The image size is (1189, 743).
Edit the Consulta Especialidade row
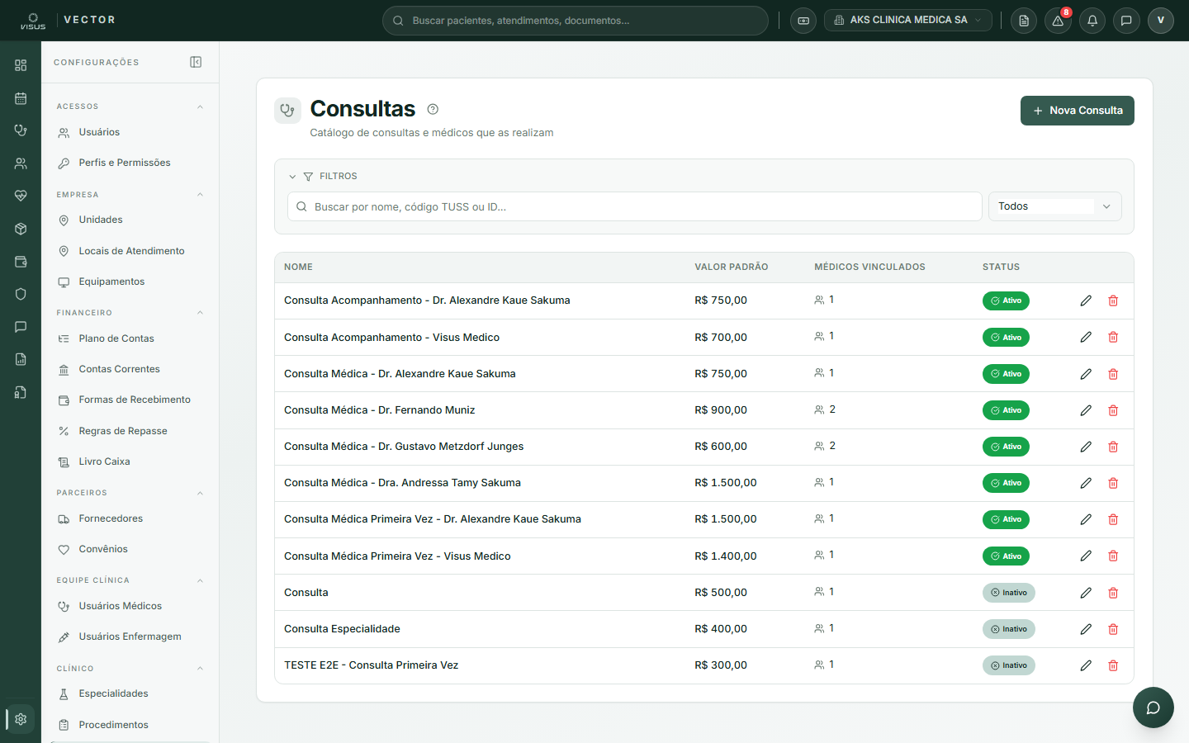(x=1086, y=629)
